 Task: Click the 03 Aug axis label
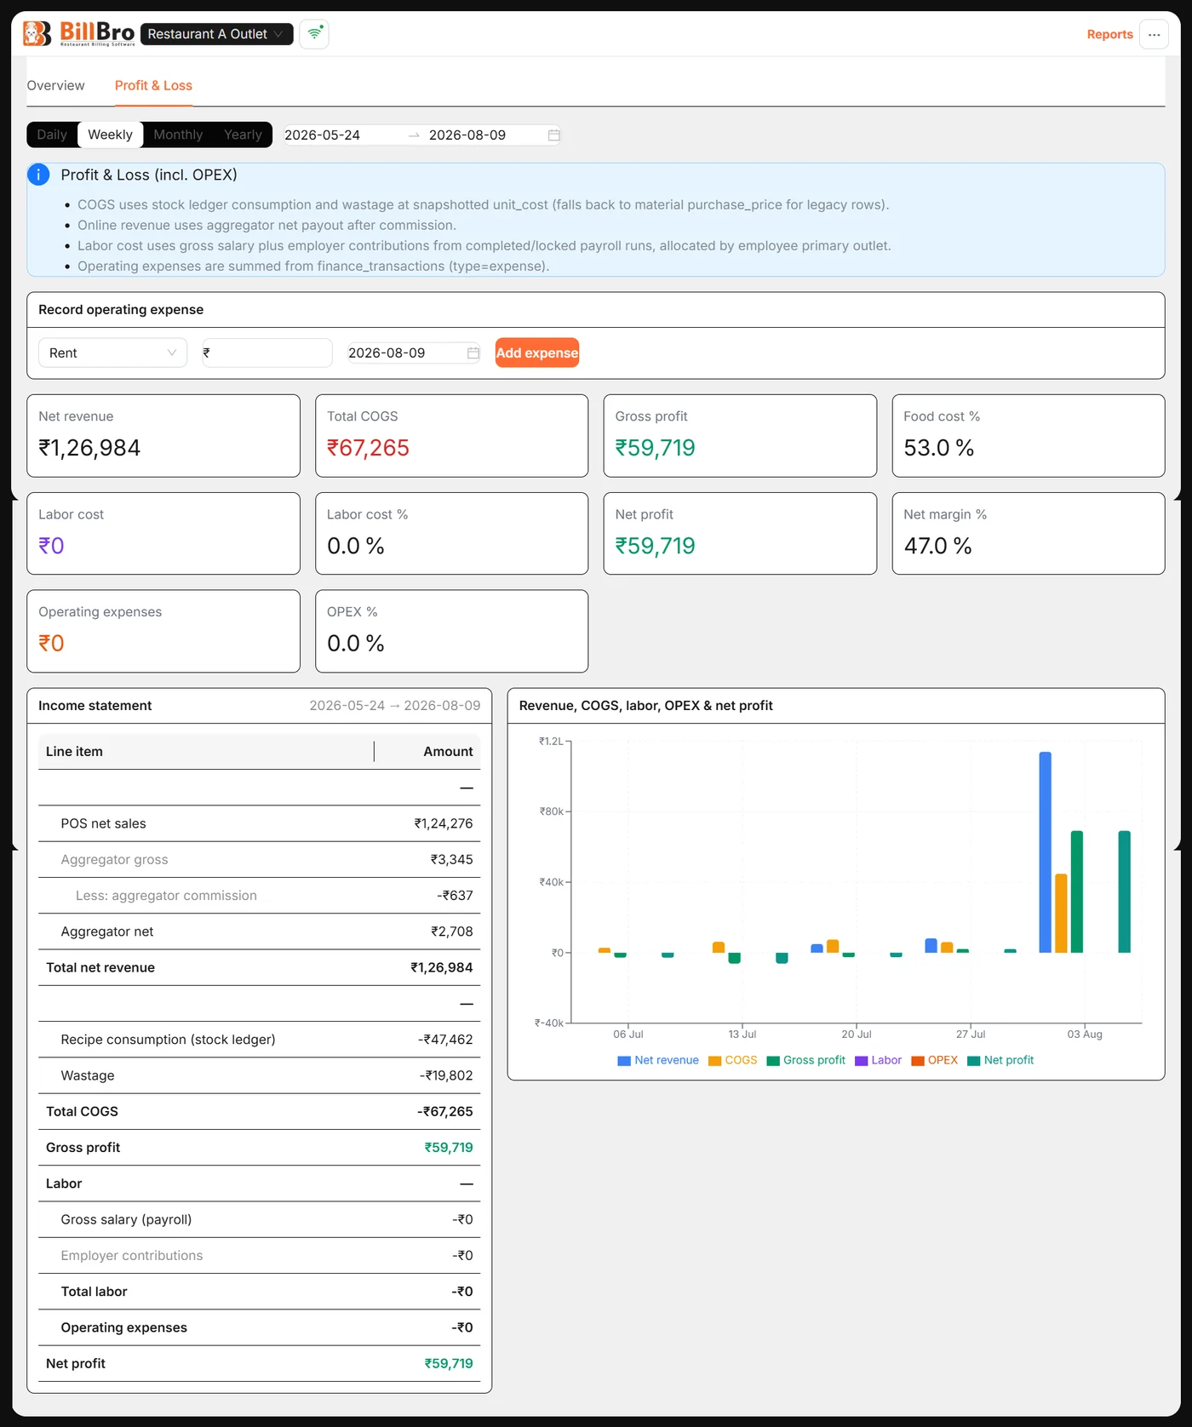[1085, 1034]
